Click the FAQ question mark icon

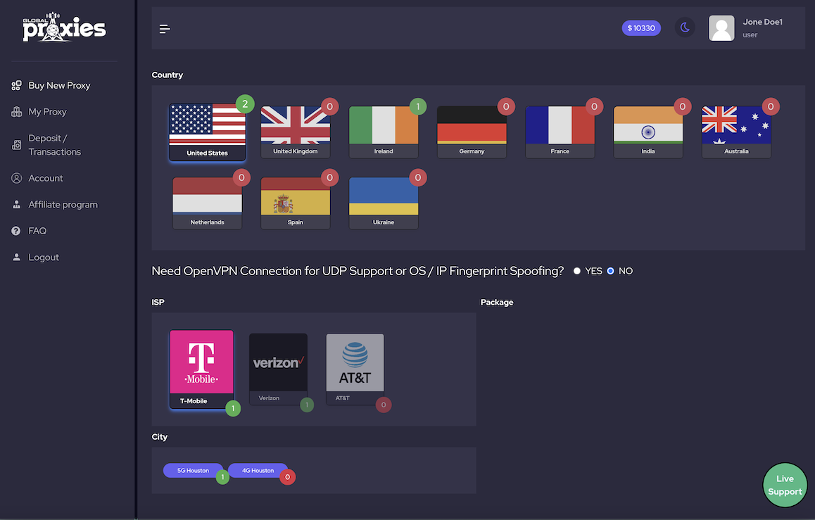(x=16, y=231)
